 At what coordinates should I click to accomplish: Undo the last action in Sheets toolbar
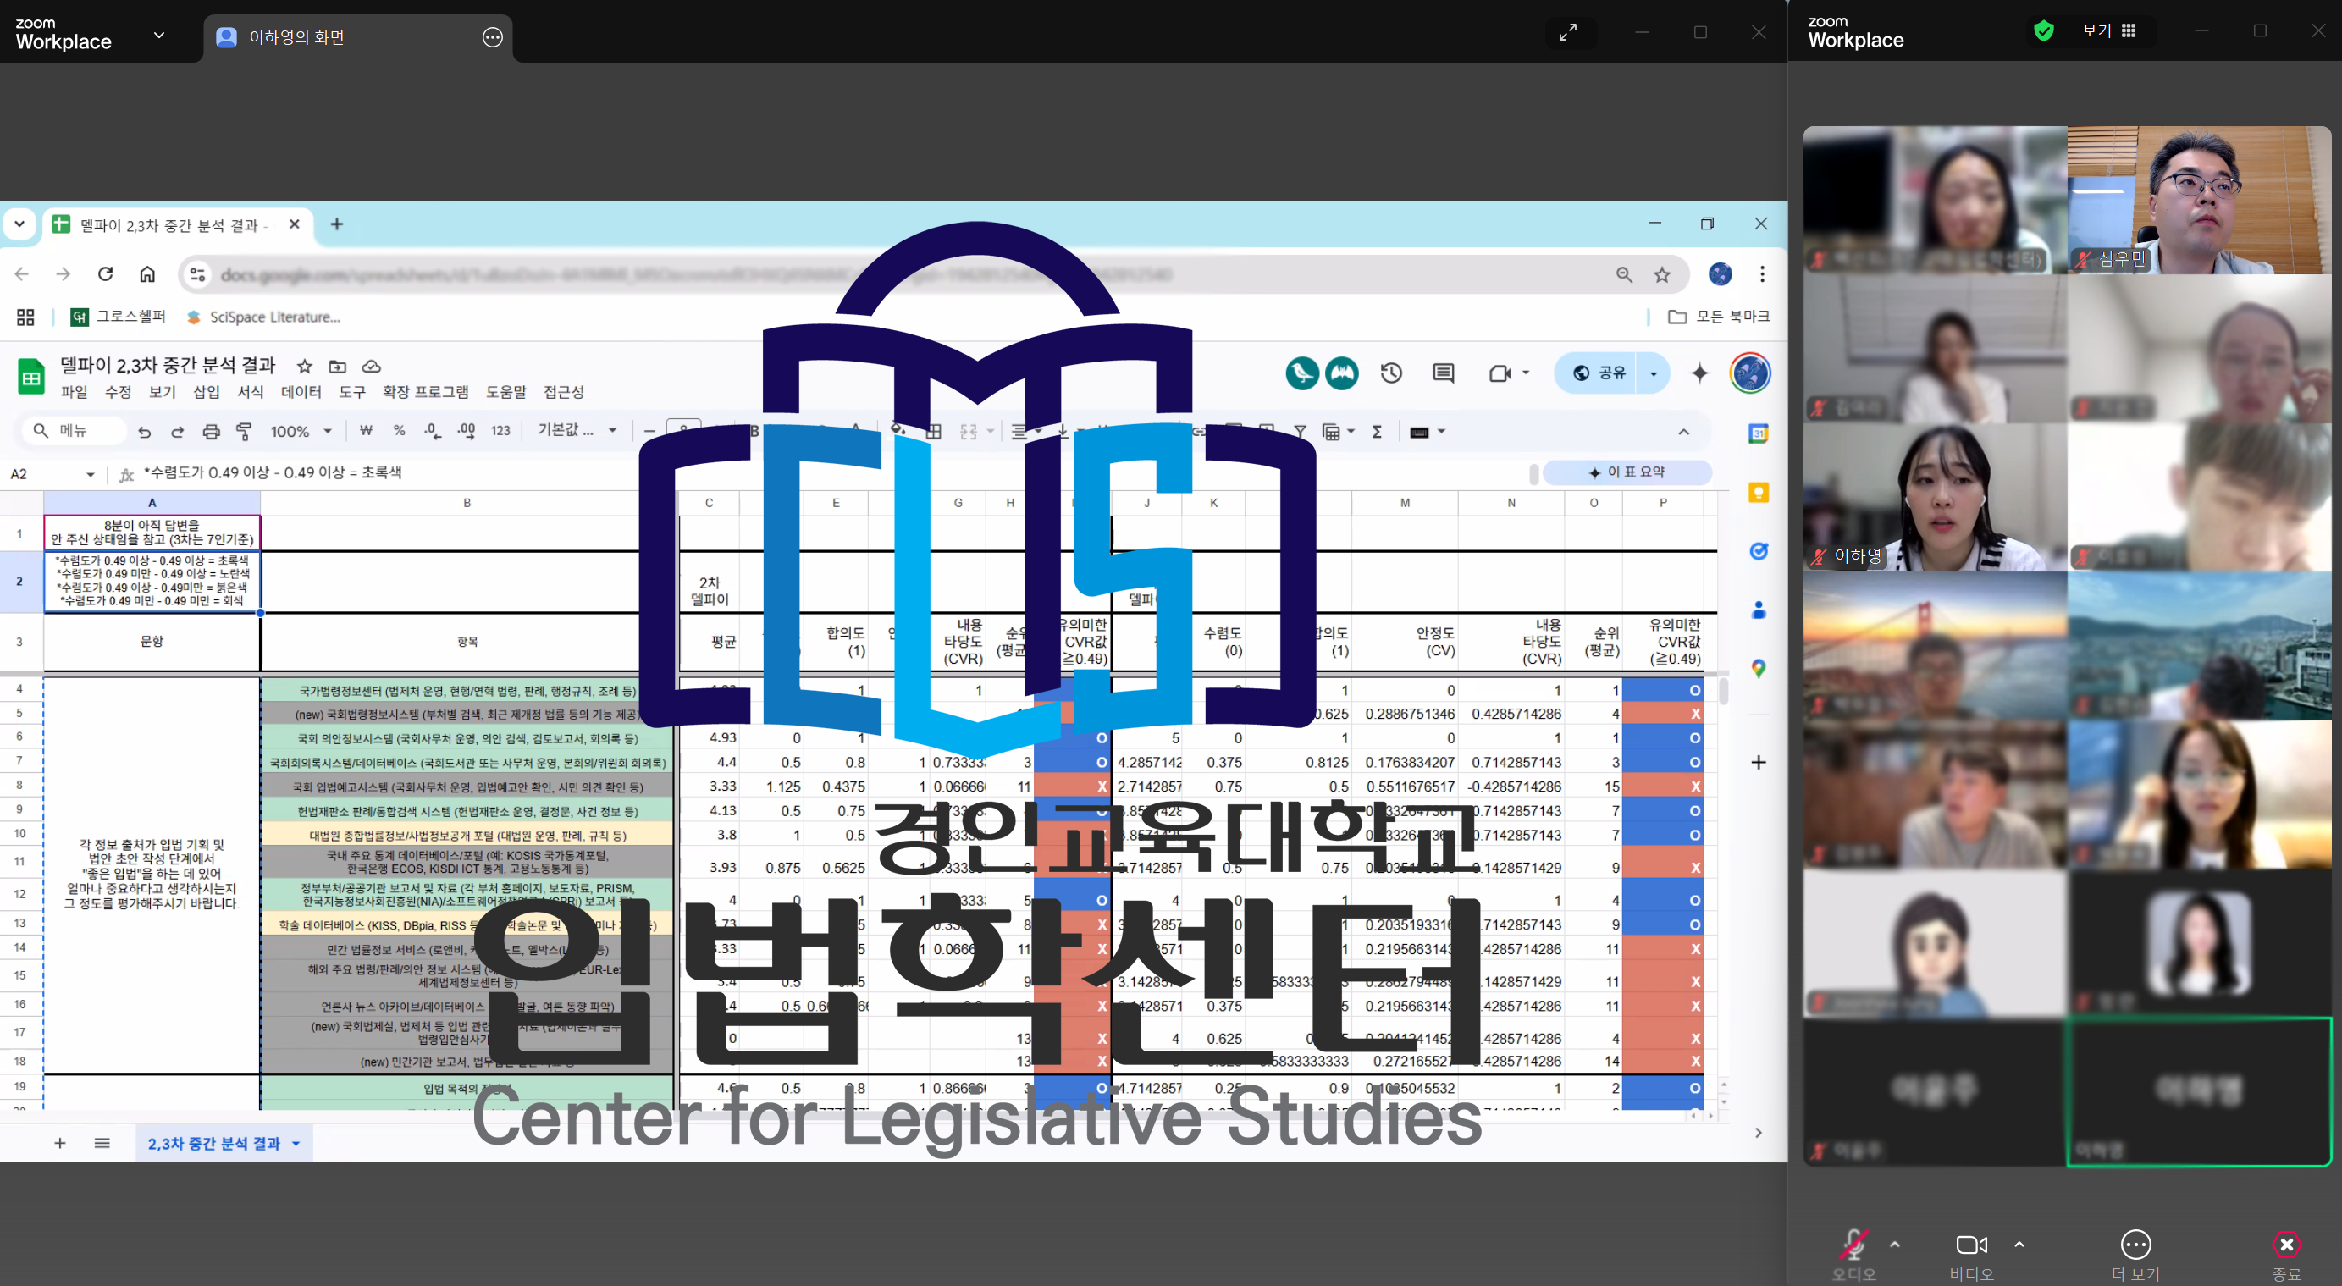coord(145,432)
